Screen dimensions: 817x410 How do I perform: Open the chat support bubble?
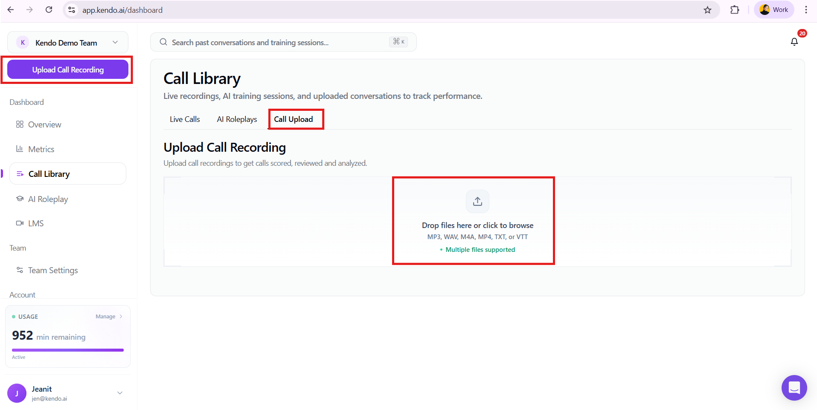coord(794,388)
